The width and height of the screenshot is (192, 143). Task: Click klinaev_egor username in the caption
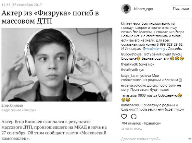pos(131,23)
